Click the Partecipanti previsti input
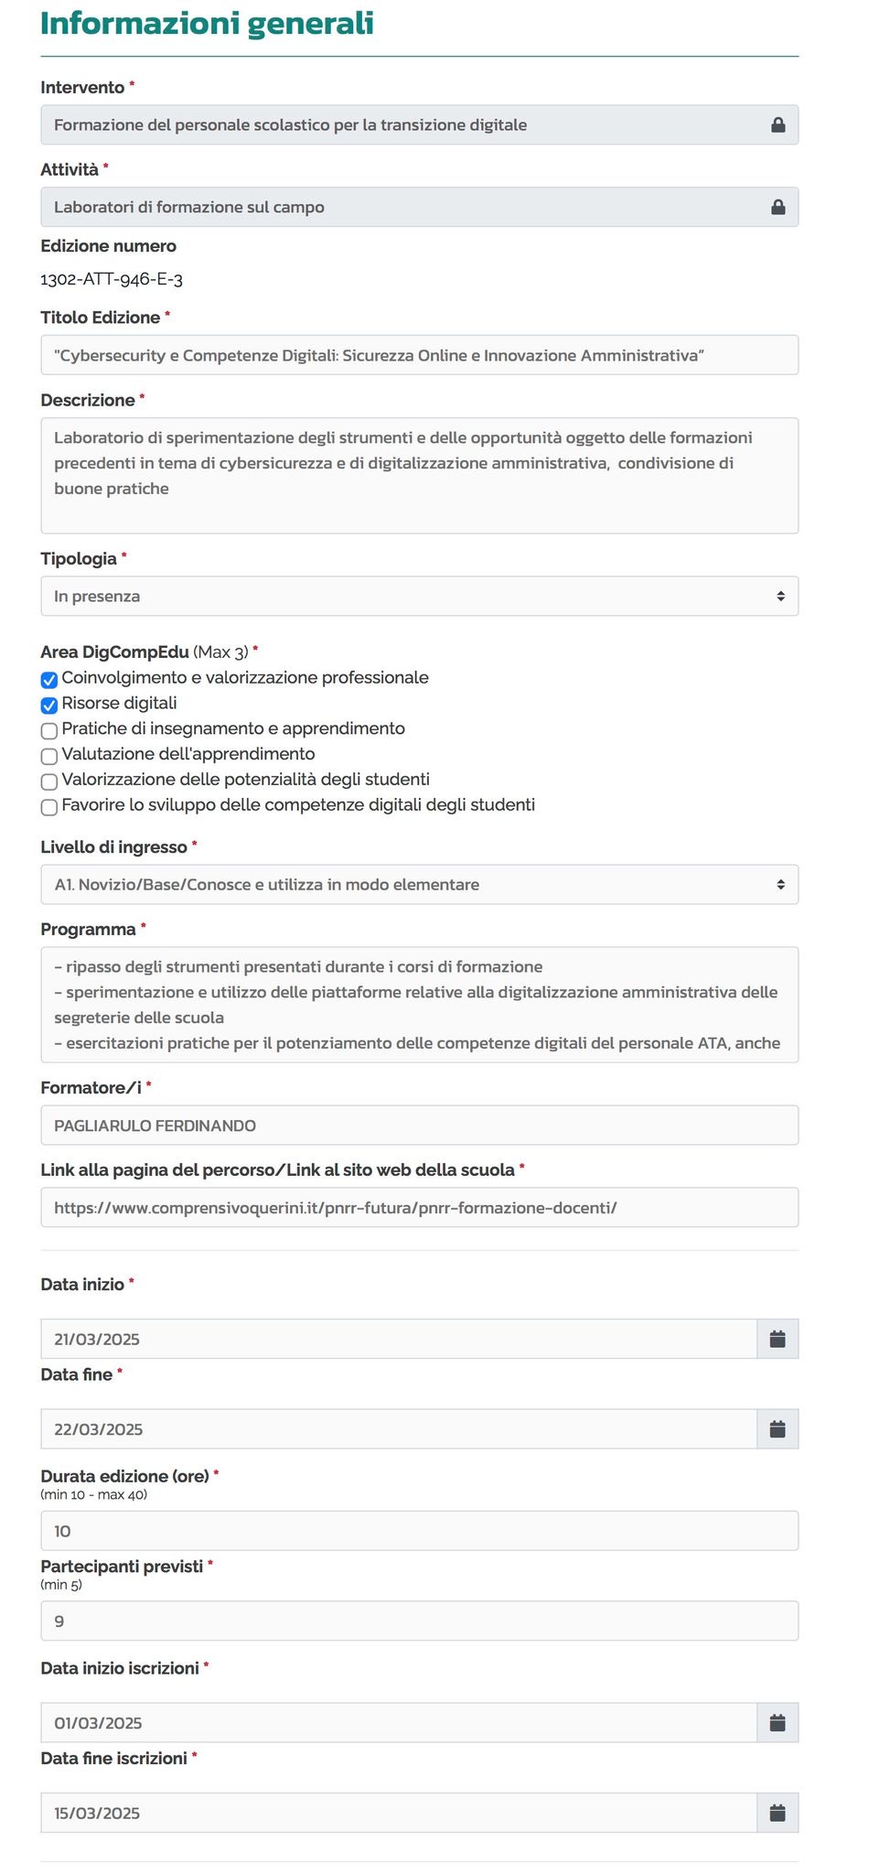This screenshot has width=879, height=1874. [x=420, y=1621]
